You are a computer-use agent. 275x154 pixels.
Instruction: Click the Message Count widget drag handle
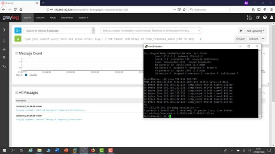pos(17,53)
